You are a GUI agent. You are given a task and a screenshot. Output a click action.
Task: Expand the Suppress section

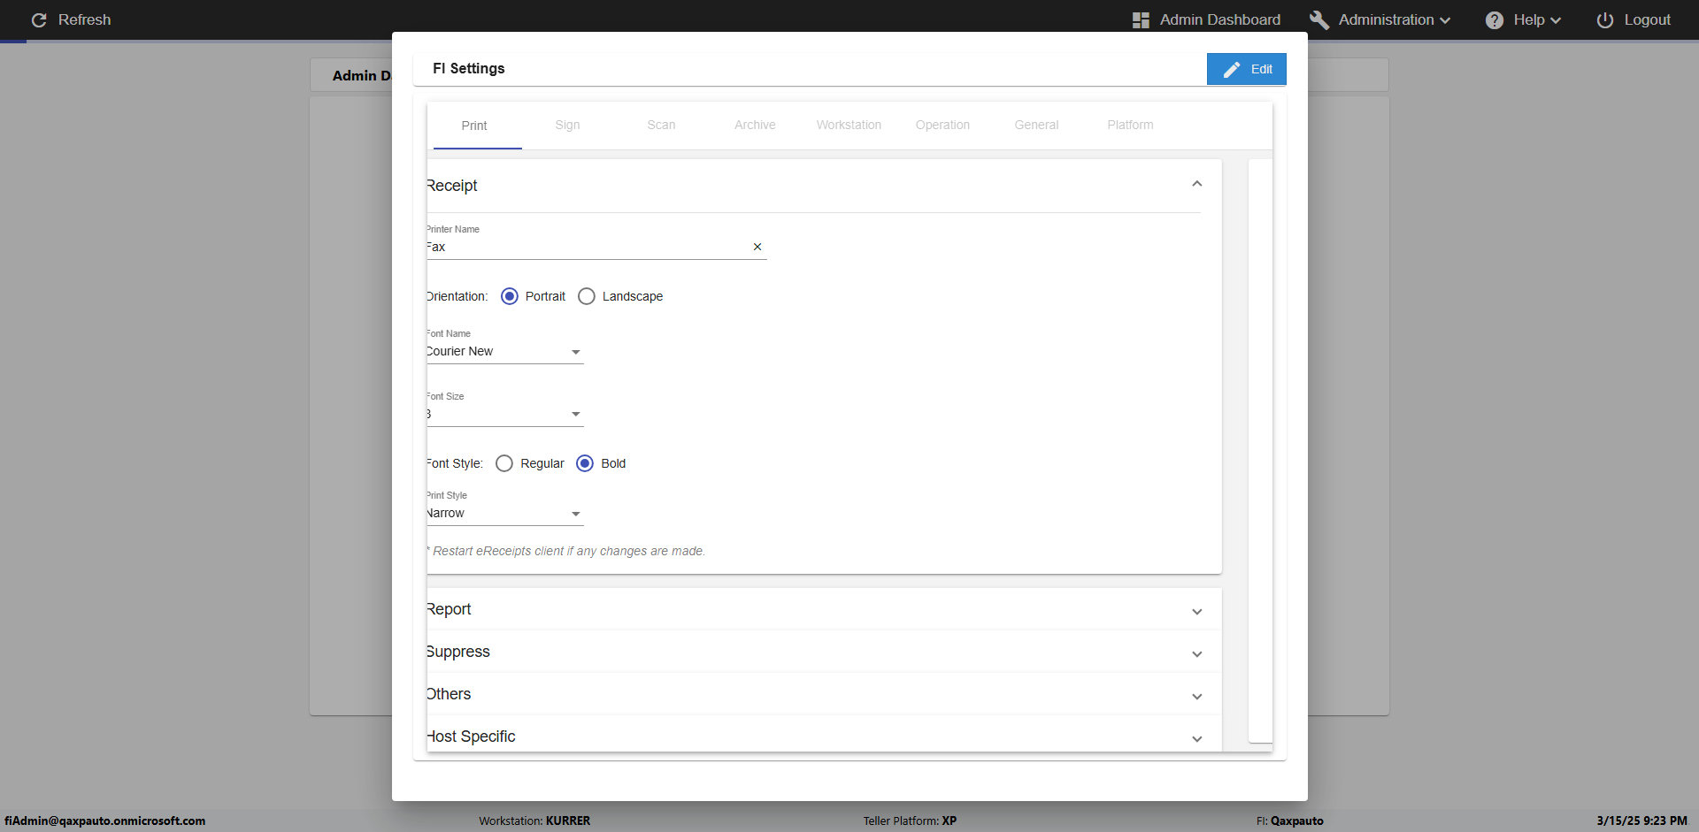[x=1196, y=653]
